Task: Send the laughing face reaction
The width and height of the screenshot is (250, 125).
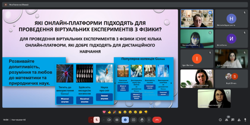Action: (x=125, y=112)
